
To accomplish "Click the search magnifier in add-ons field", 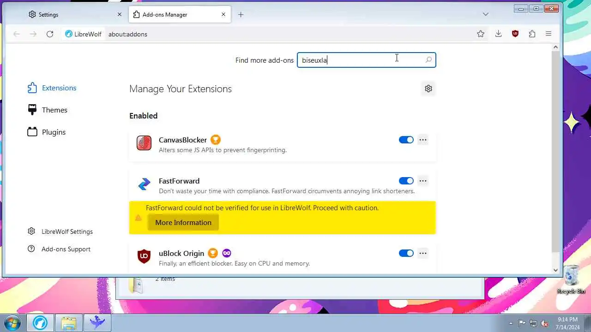I will point(428,60).
